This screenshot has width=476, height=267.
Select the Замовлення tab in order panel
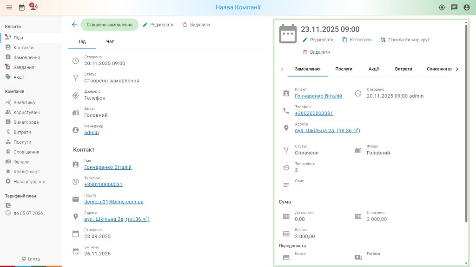pos(308,69)
